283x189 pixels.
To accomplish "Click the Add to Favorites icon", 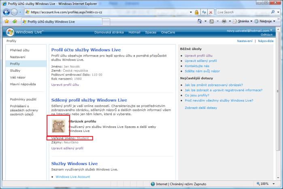I will point(15,21).
